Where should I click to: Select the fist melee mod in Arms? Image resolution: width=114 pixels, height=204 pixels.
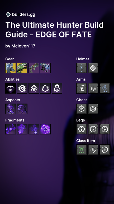93,88
